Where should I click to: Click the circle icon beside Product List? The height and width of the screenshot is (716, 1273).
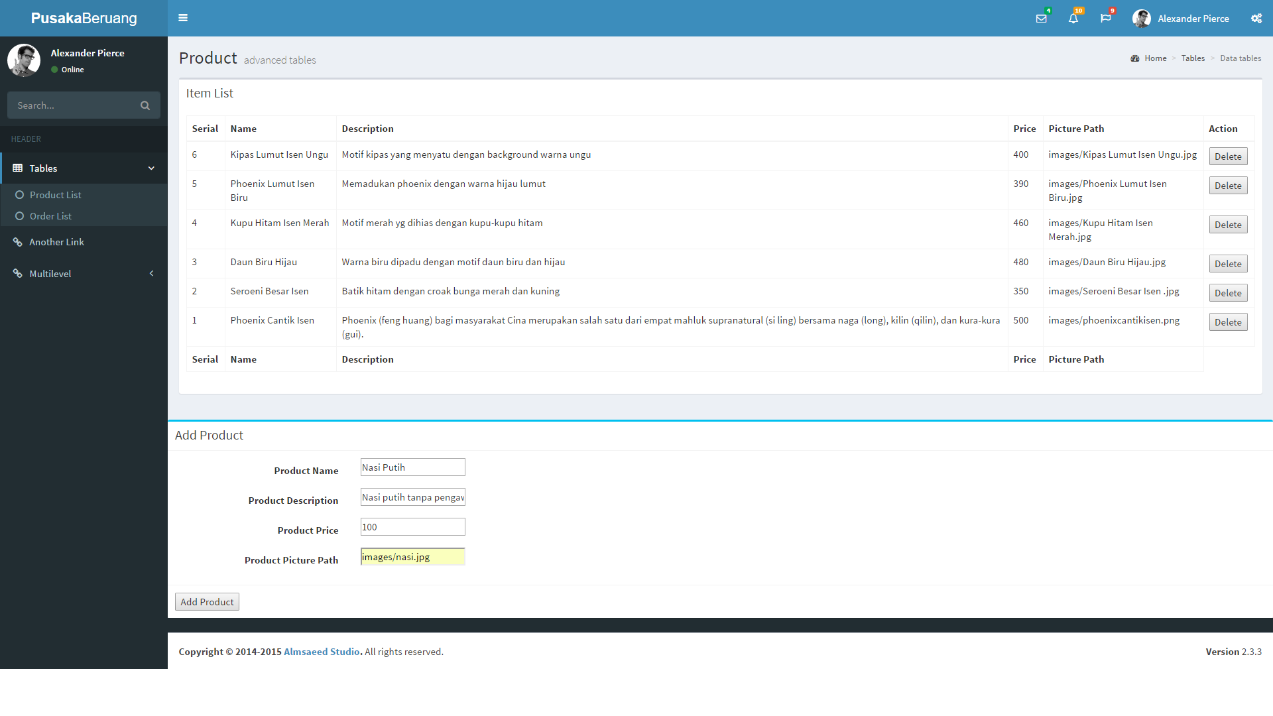coord(20,195)
